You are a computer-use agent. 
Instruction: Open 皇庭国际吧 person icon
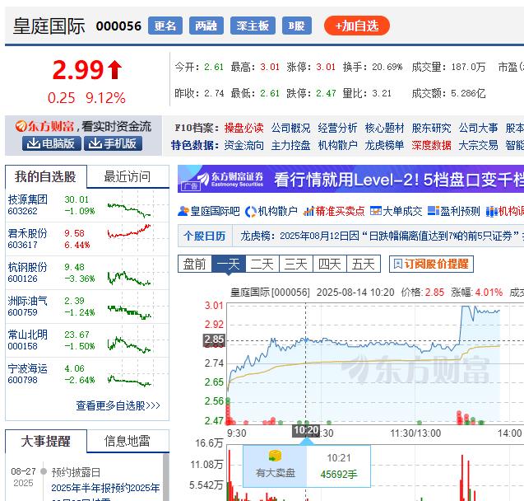183,211
